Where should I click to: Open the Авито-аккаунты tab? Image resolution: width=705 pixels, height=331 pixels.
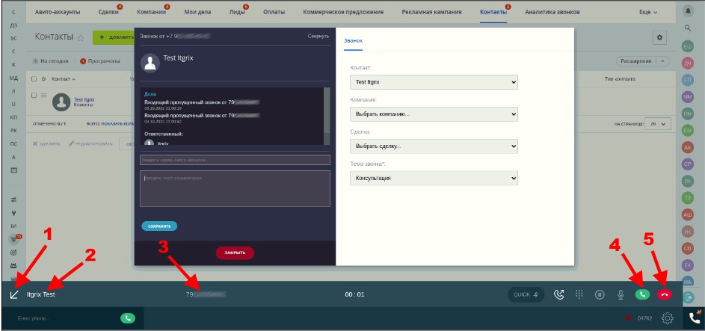(58, 12)
